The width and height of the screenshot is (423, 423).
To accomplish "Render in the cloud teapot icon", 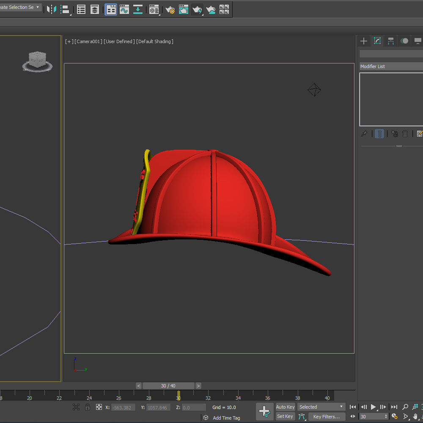I will tap(211, 9).
